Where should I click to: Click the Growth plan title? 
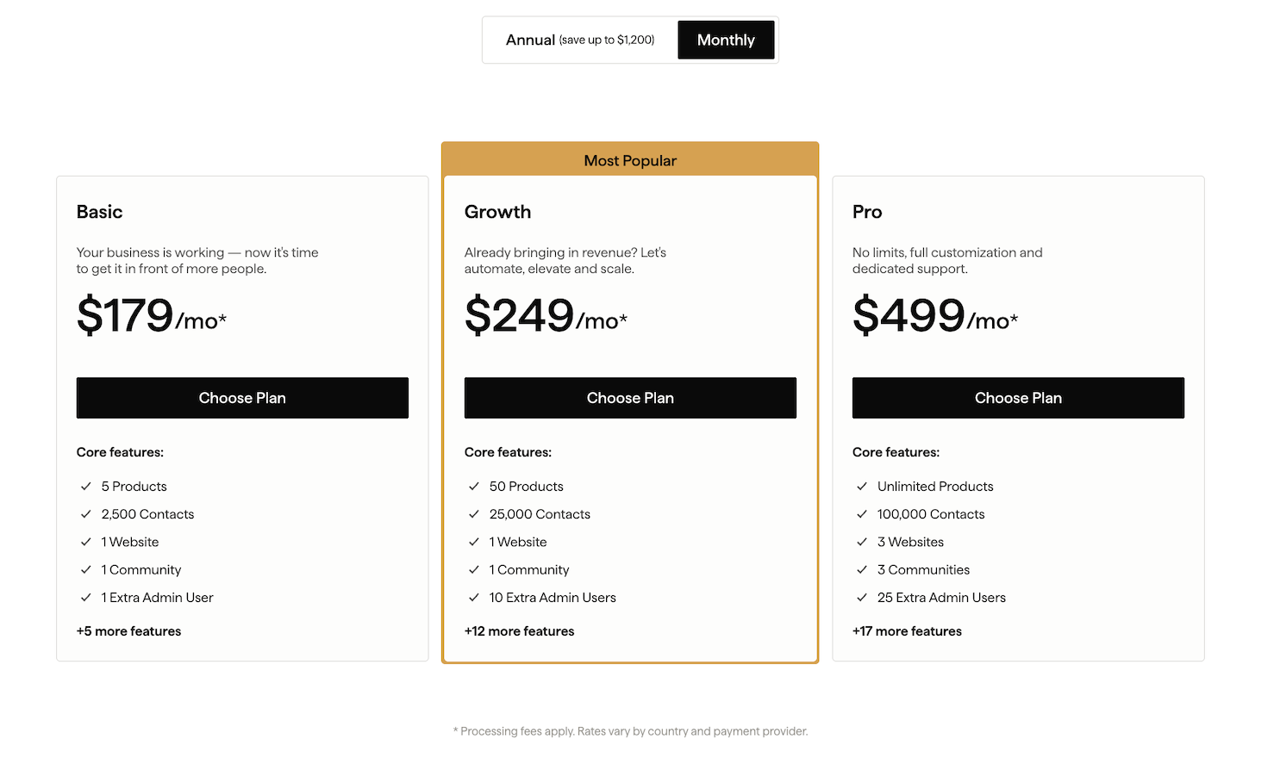497,212
